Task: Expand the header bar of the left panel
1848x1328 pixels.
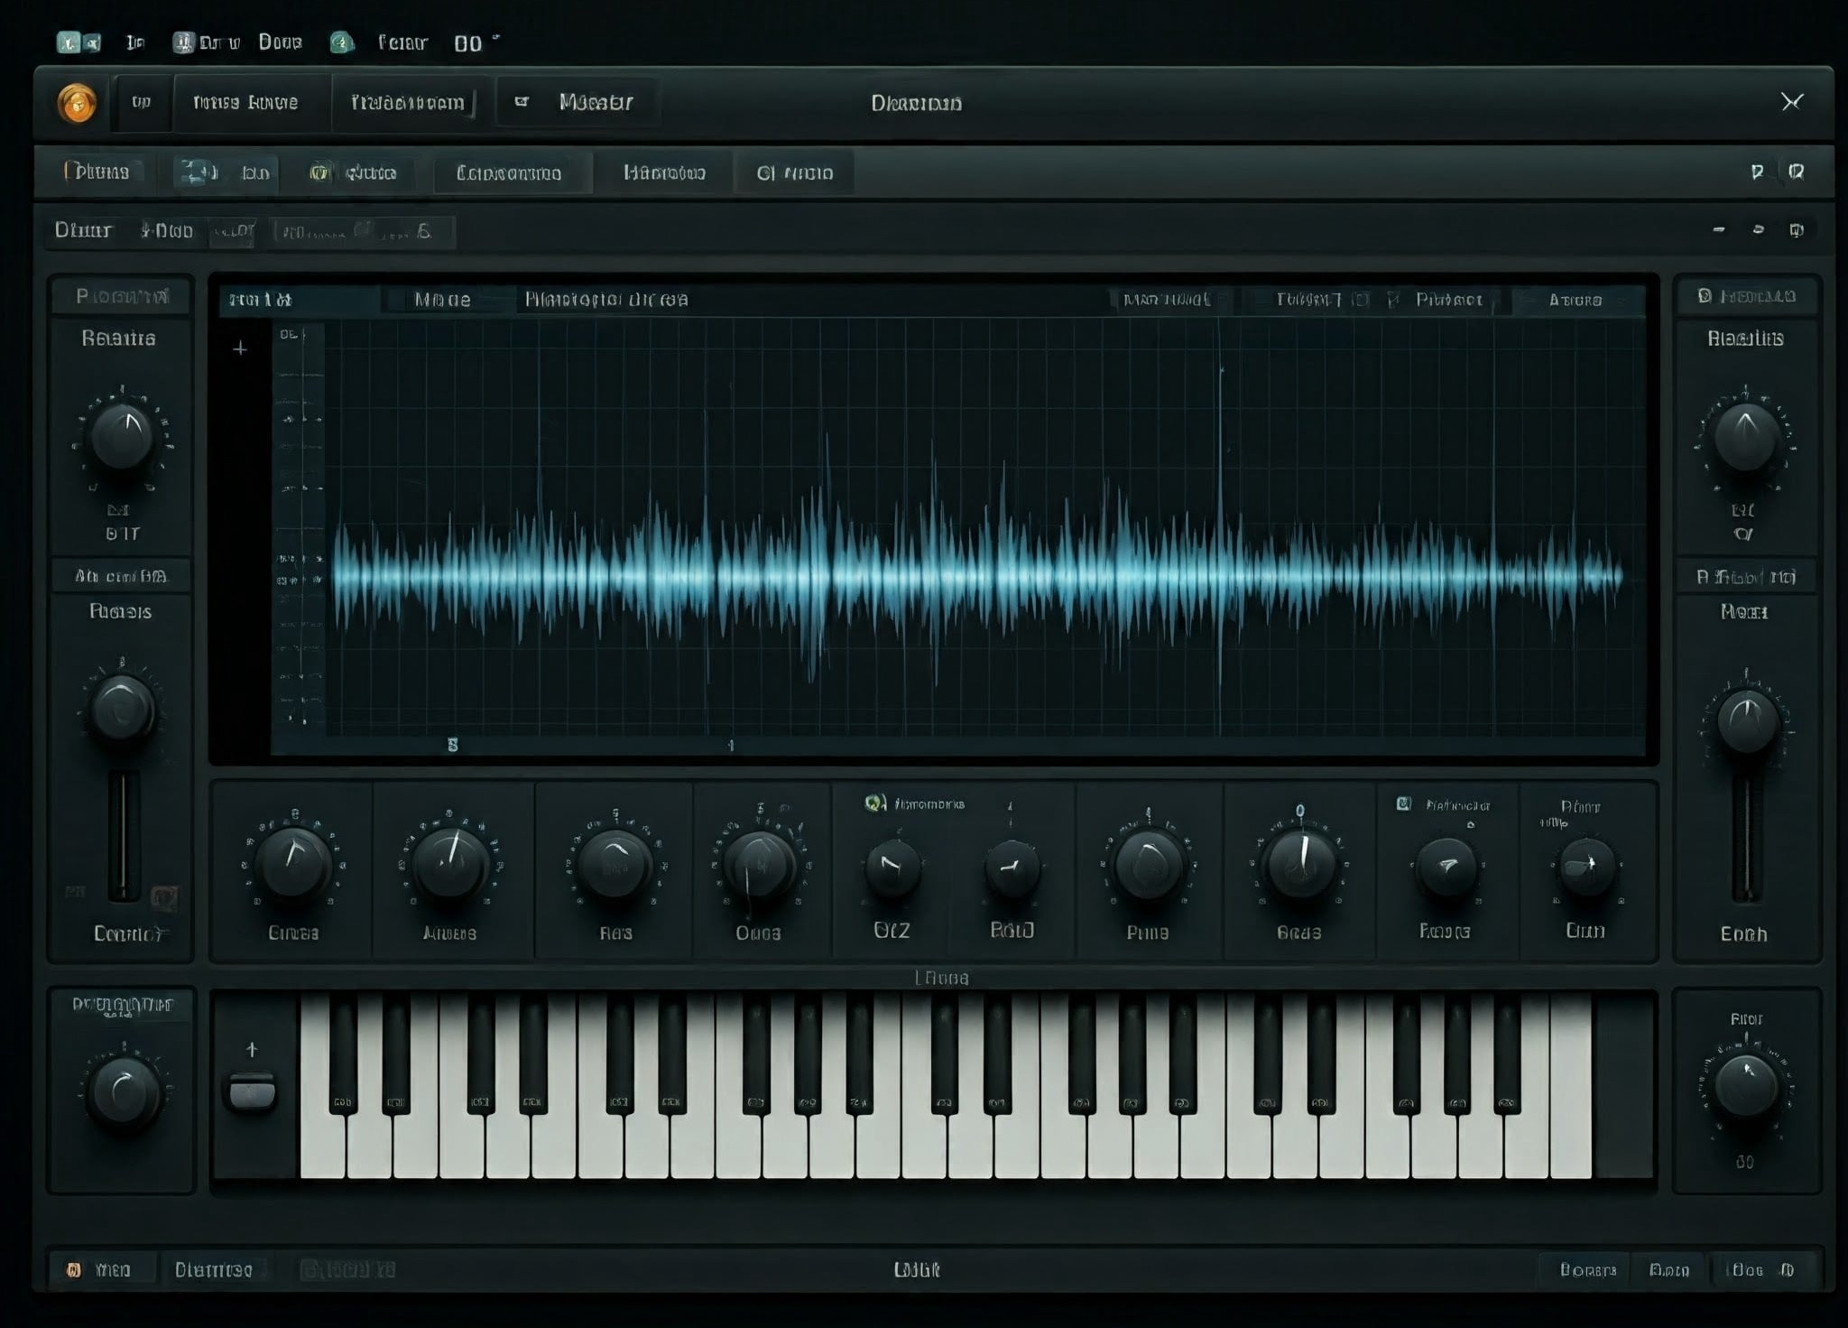Action: [x=121, y=296]
